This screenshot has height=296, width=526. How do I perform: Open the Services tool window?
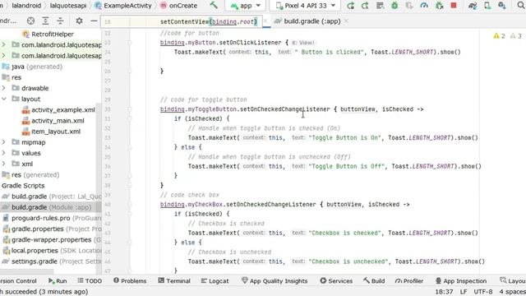[336, 281]
